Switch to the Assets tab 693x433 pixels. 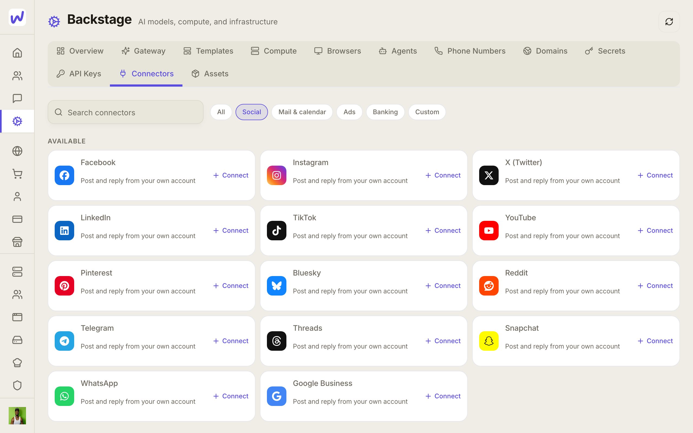tap(210, 74)
